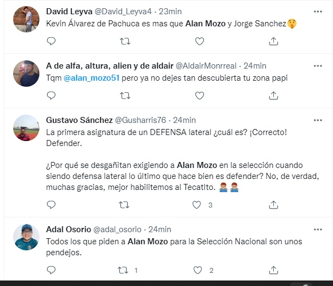The image size is (333, 286).
Task: Open Gustavo Sánchez's profile name link
Action: point(79,120)
